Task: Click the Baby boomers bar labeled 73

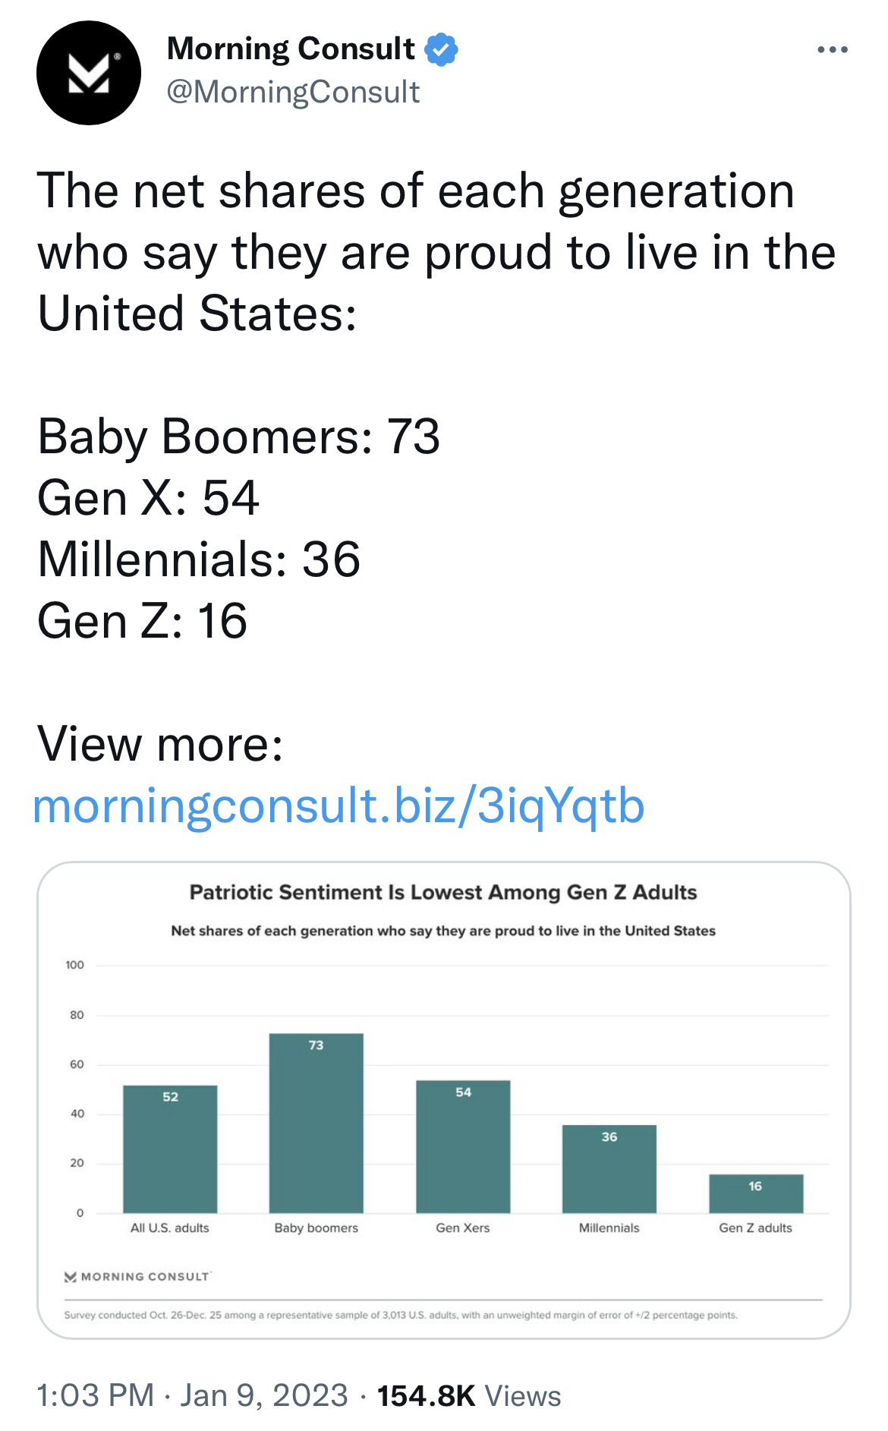Action: pyautogui.click(x=316, y=1123)
